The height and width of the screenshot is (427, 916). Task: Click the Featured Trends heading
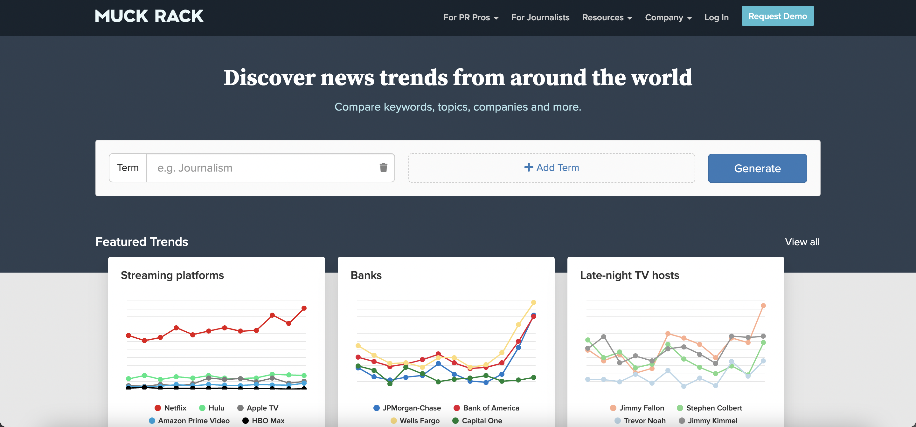[142, 242]
